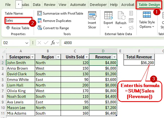Open Units Sold filter dropdown

click(86, 57)
